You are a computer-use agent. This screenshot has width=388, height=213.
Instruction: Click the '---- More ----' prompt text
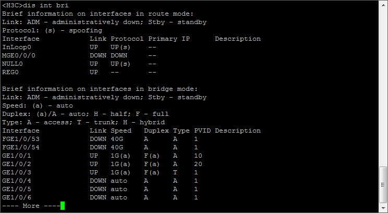(x=29, y=206)
